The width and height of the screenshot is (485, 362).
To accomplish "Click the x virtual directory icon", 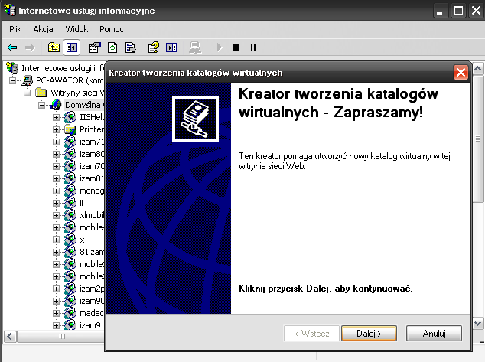I will [x=70, y=240].
